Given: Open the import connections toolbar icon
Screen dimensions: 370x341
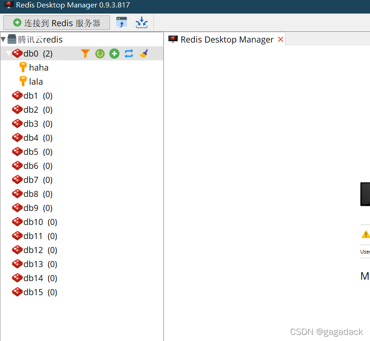Looking at the screenshot, I should pyautogui.click(x=122, y=22).
